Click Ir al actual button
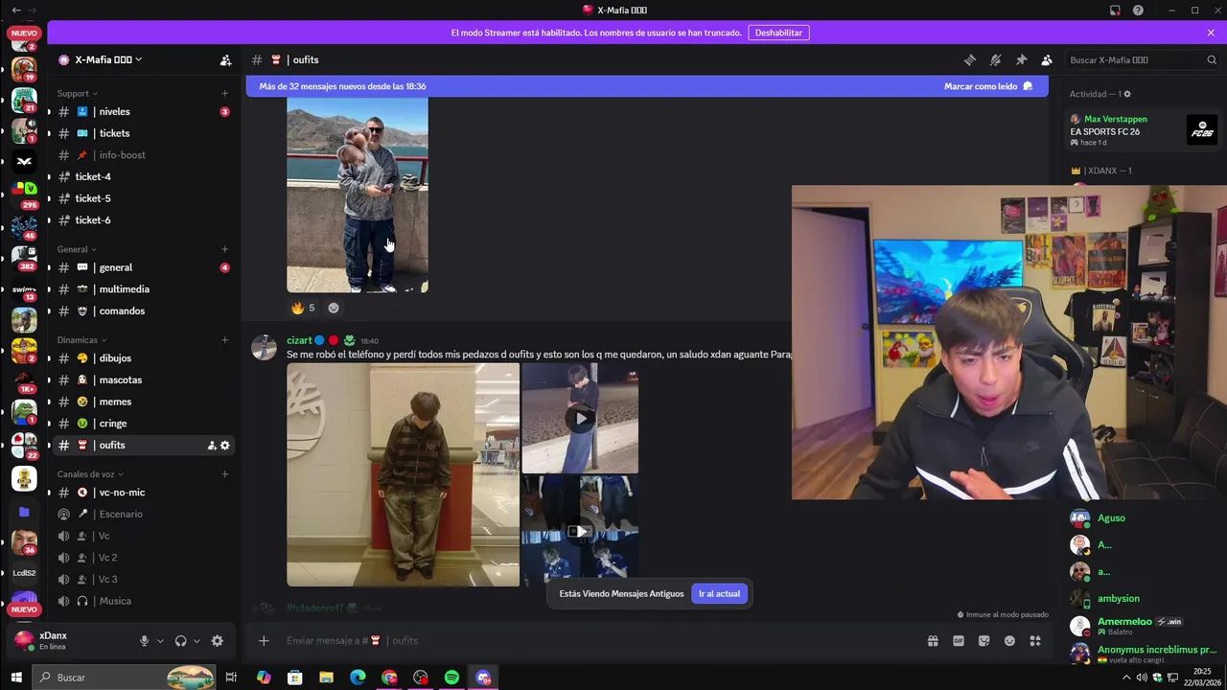This screenshot has height=690, width=1227. point(719,594)
